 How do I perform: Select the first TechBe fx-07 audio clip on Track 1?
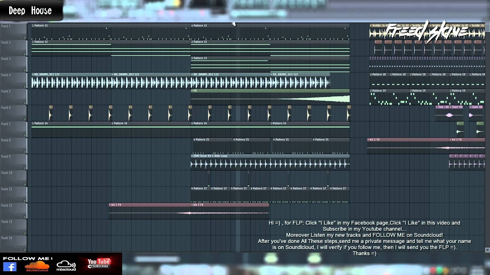tap(379, 32)
